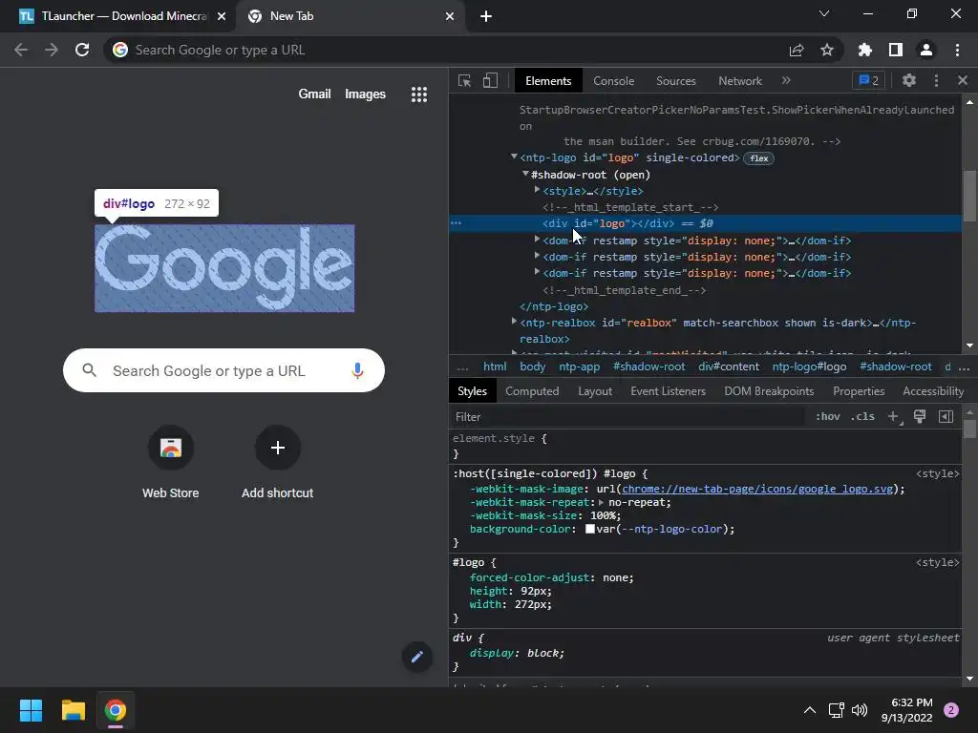Open Images link
This screenshot has height=733, width=978.
click(x=365, y=94)
